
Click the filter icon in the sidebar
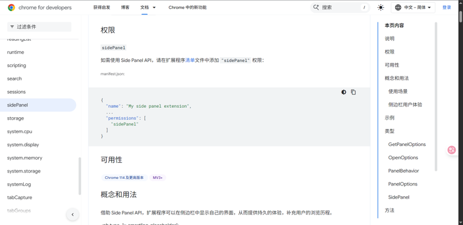12,27
